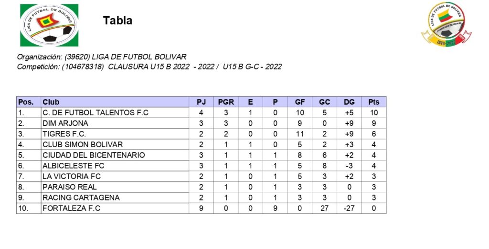This screenshot has height=249, width=489.
Task: Click the Pts column header
Action: [374, 102]
